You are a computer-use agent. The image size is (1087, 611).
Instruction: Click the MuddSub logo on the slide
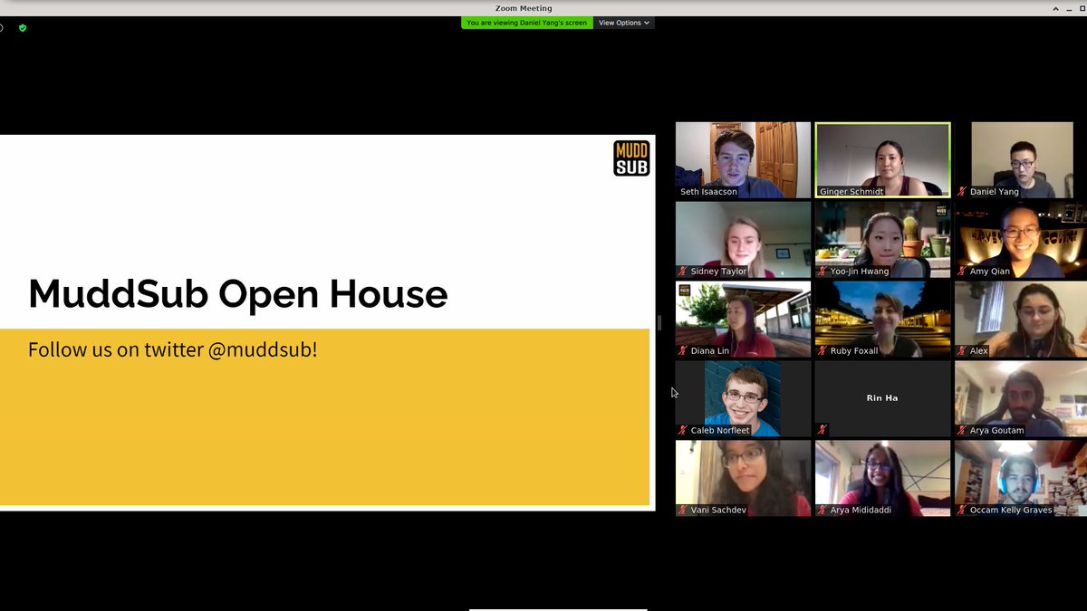click(x=631, y=158)
